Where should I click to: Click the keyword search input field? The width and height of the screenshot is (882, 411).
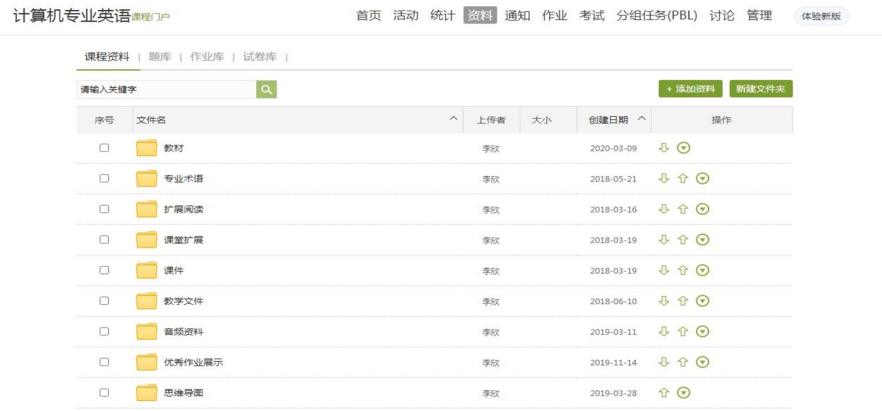[x=166, y=90]
